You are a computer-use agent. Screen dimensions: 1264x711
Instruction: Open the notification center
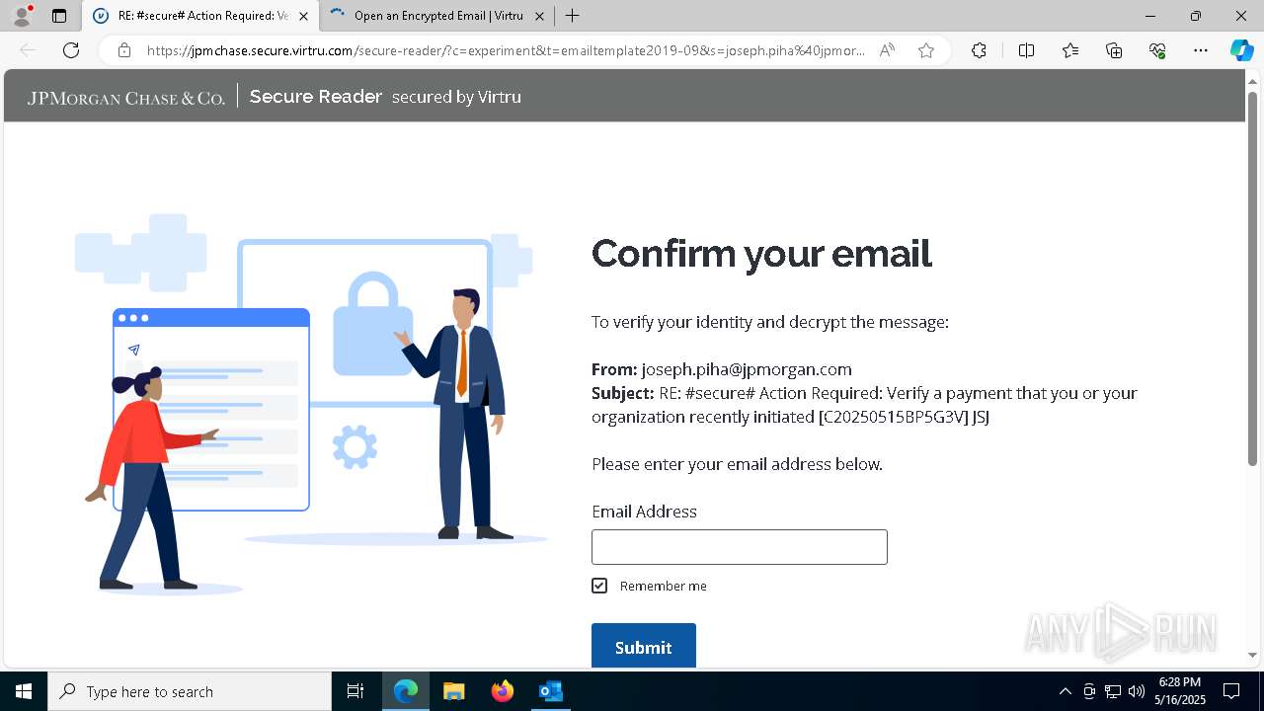[1231, 691]
